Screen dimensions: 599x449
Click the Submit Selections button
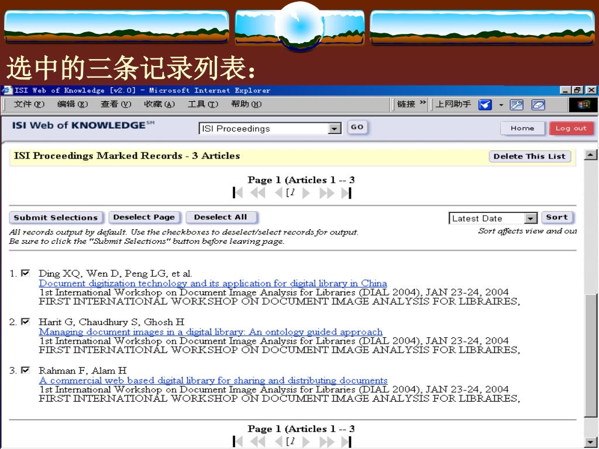(x=56, y=217)
